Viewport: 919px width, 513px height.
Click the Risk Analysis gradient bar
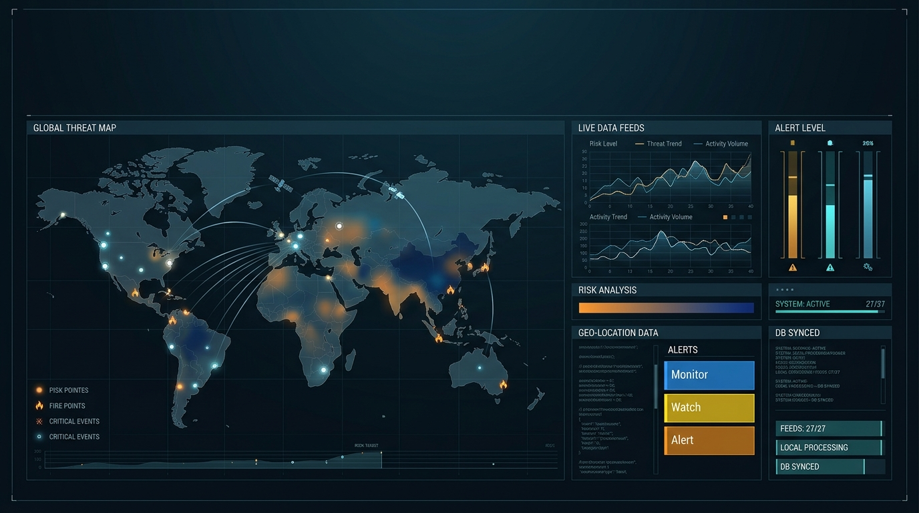[666, 308]
